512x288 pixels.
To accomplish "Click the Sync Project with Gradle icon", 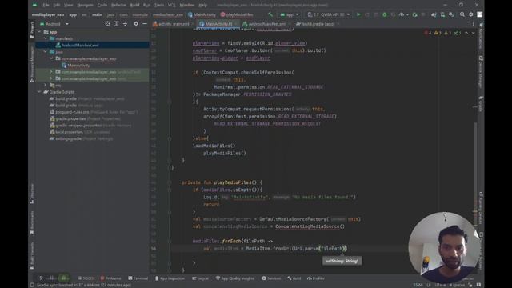I will click(434, 14).
